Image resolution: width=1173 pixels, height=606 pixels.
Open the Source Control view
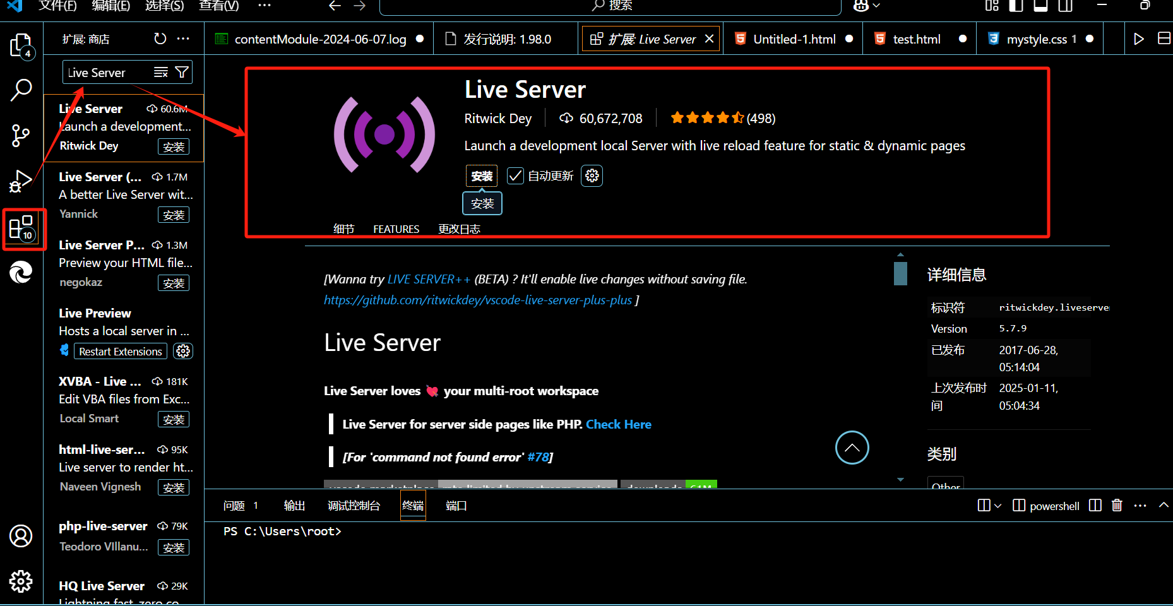coord(21,136)
